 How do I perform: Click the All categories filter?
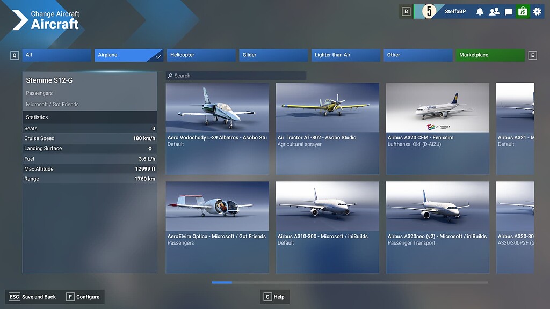coord(56,55)
